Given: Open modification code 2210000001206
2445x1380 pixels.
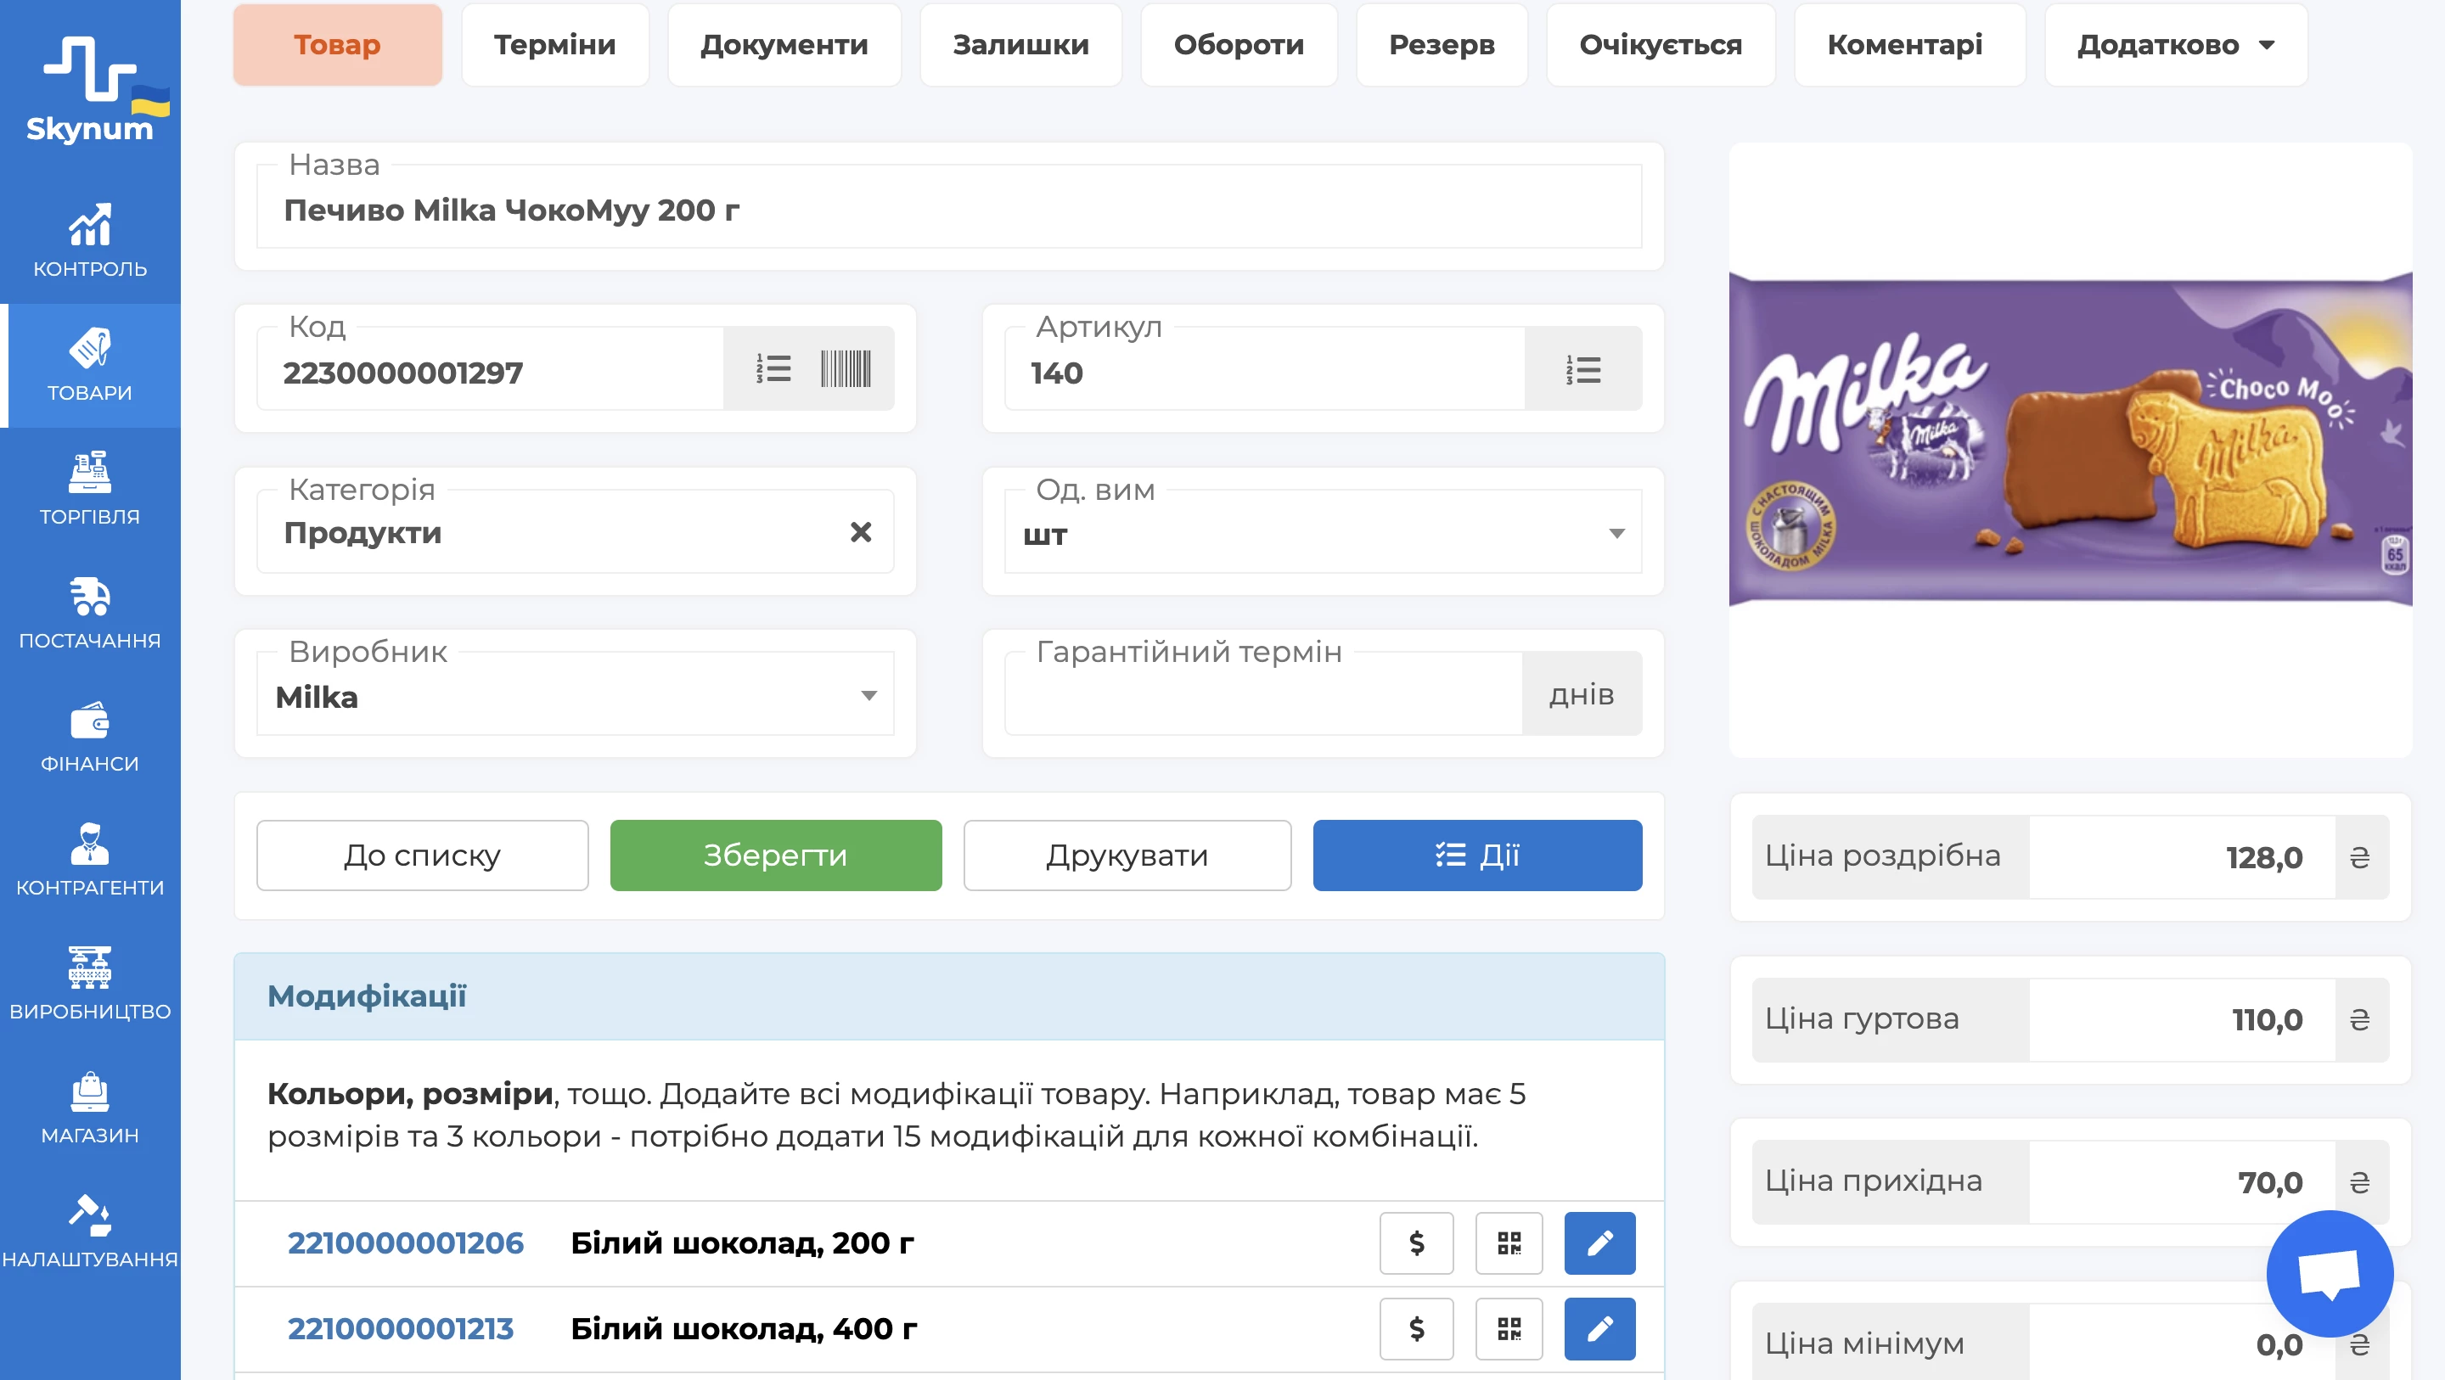Looking at the screenshot, I should (405, 1243).
